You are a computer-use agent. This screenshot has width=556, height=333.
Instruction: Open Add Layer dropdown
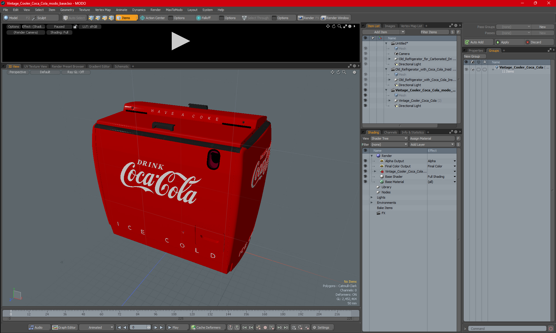pyautogui.click(x=432, y=145)
